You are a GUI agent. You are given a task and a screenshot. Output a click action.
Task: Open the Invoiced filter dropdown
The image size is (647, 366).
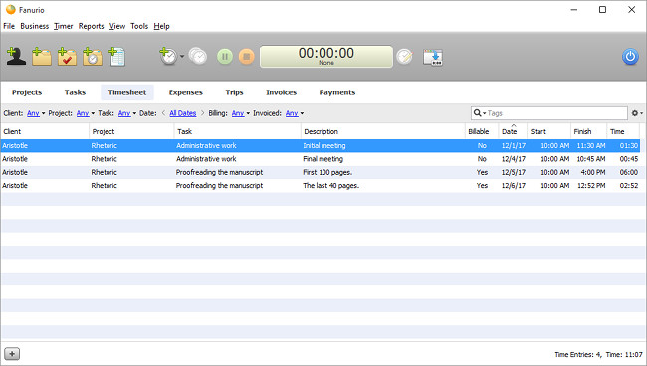295,113
